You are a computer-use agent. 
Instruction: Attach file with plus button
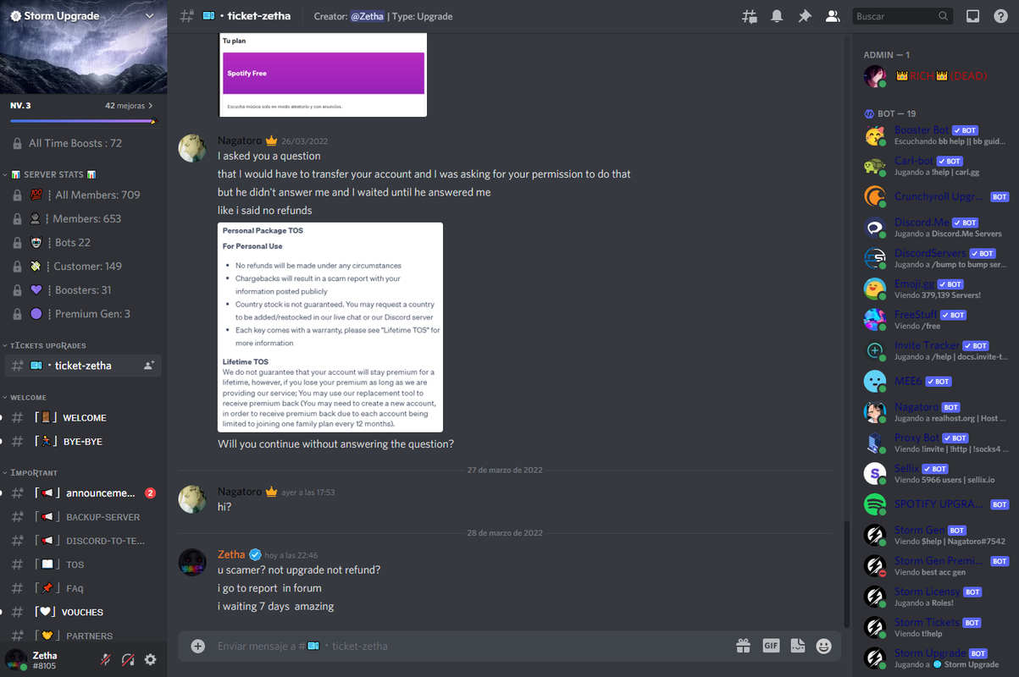pos(198,646)
